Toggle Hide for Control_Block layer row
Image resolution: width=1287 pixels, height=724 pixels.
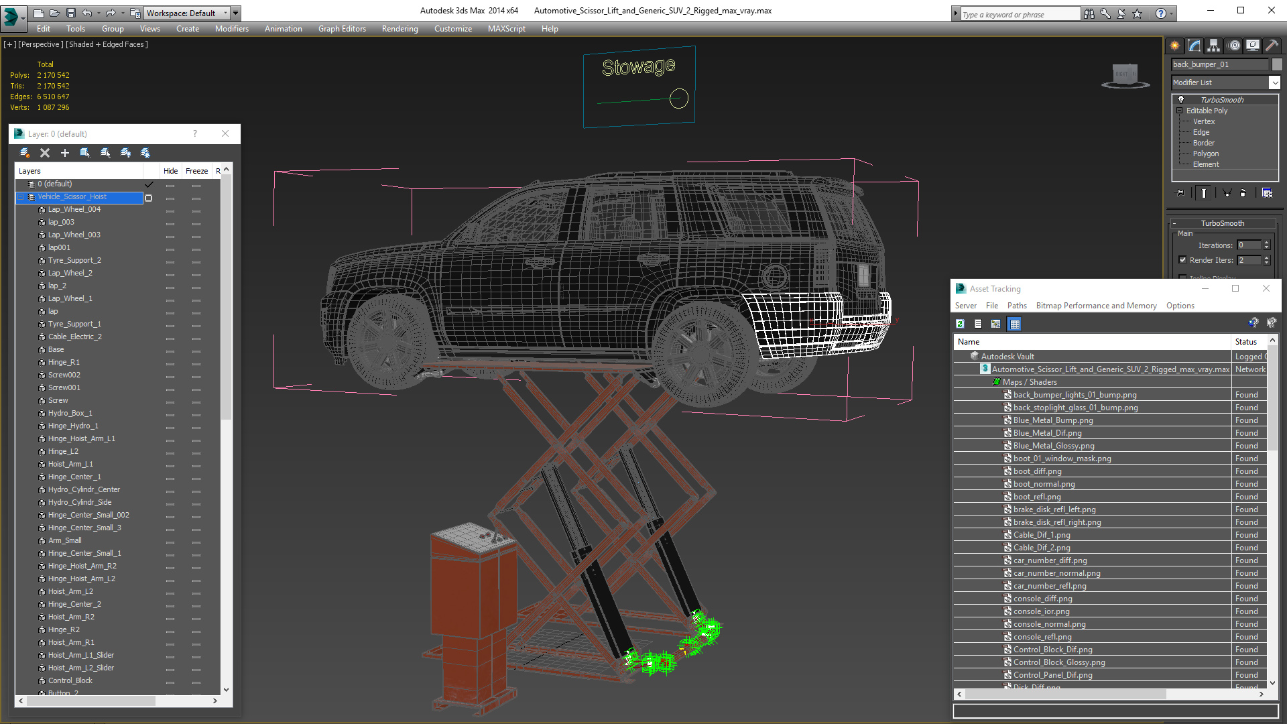tap(170, 682)
